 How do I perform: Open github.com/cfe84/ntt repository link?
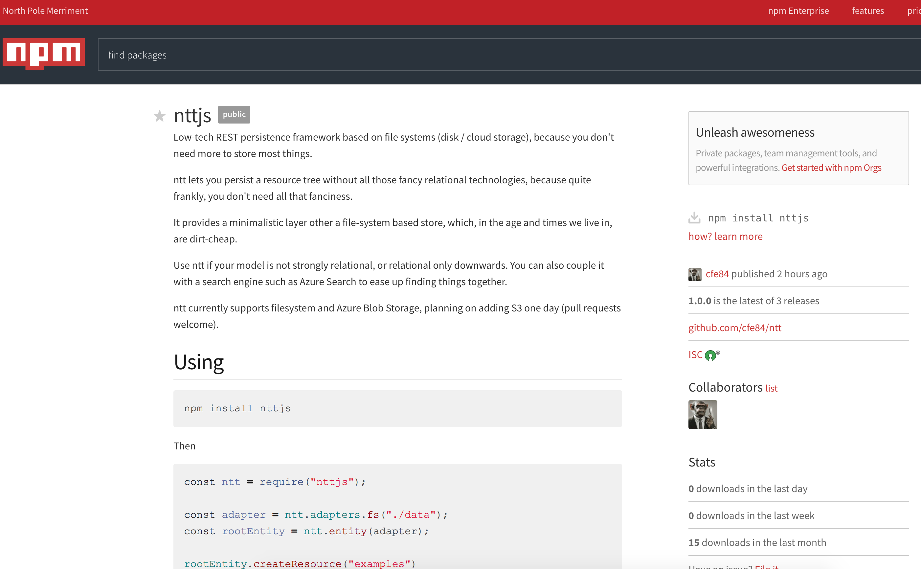[x=735, y=328]
